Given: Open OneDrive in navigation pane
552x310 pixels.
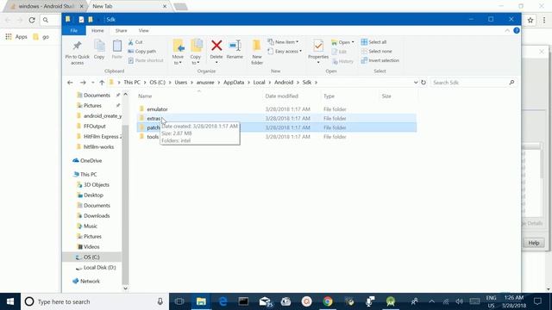Looking at the screenshot, I should tap(91, 161).
